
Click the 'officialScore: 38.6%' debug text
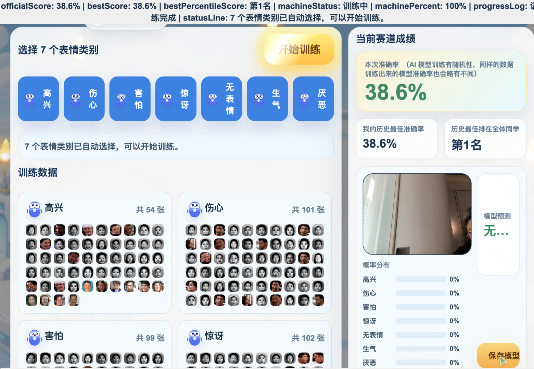pos(40,6)
